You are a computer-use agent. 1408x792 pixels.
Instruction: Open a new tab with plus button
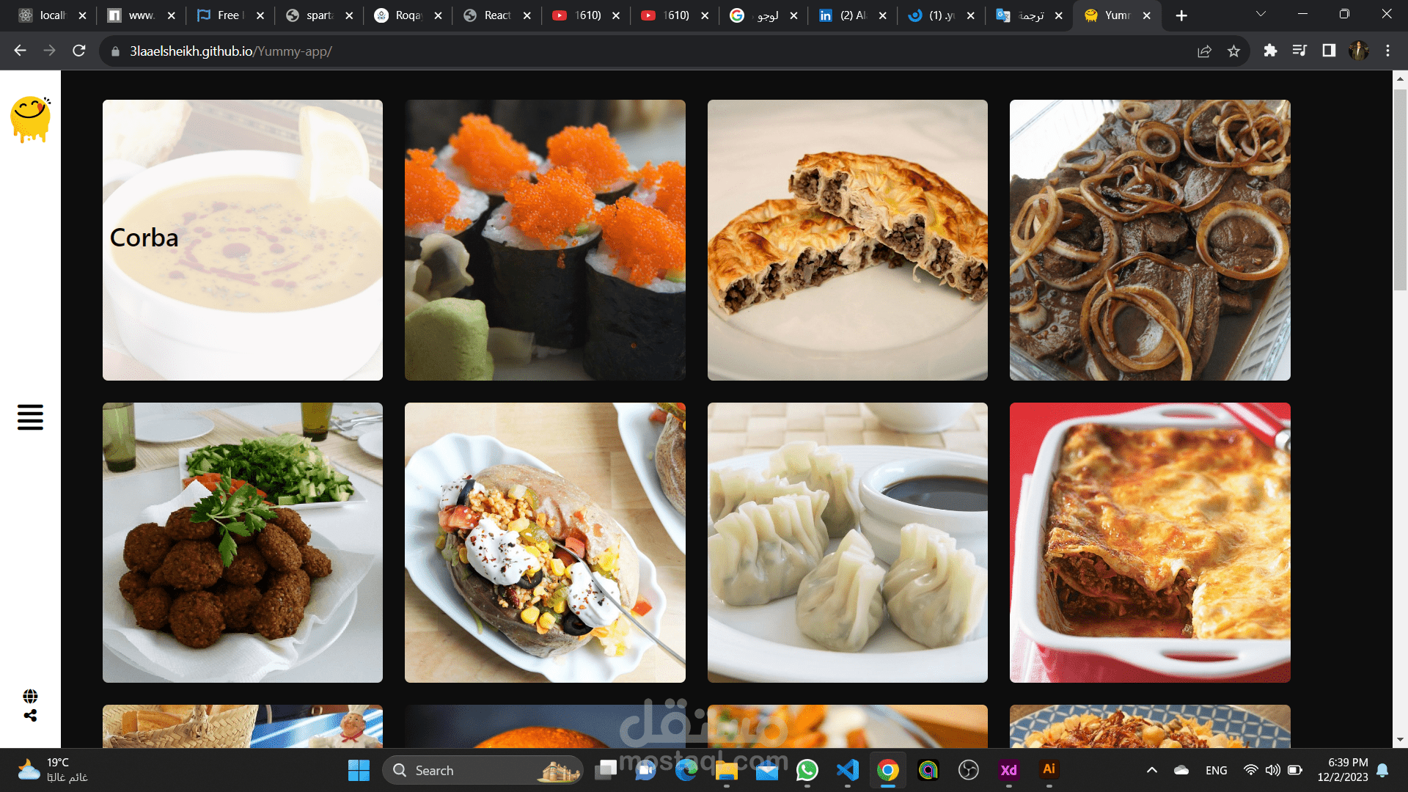(x=1181, y=15)
